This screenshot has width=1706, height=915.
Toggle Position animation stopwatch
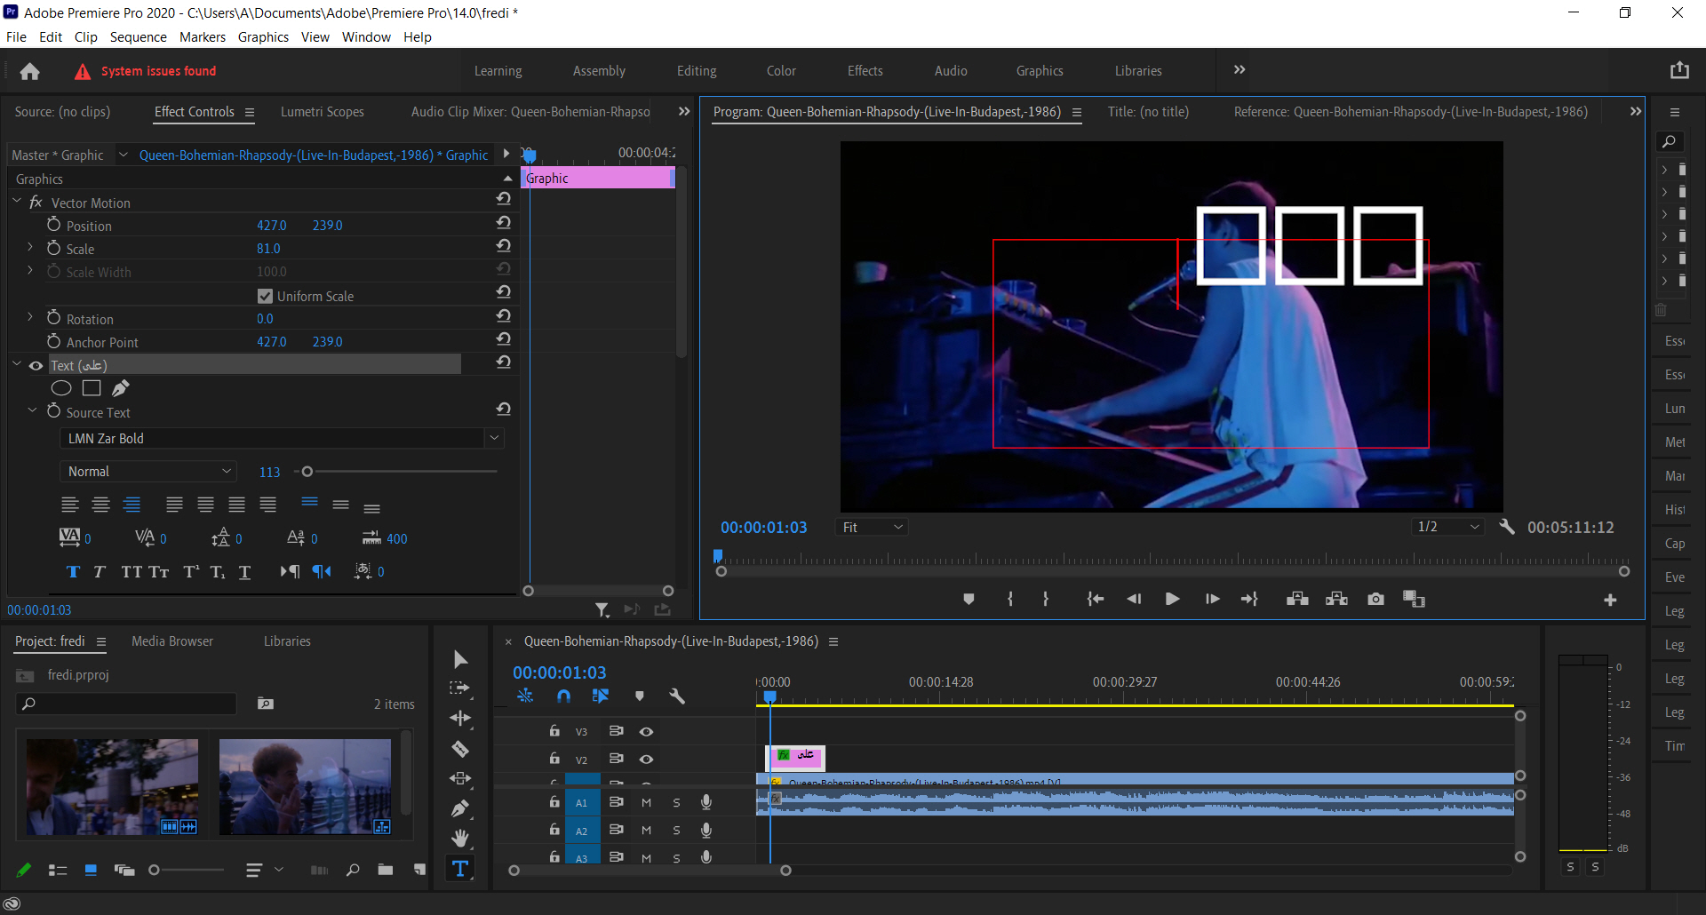53,225
